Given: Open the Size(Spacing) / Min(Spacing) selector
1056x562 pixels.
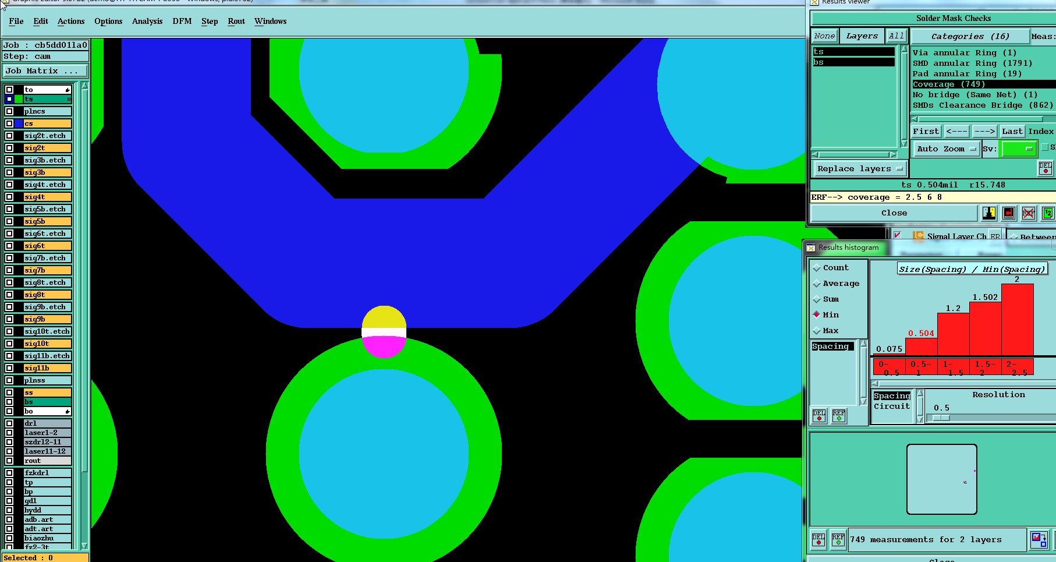Looking at the screenshot, I should pyautogui.click(x=972, y=269).
